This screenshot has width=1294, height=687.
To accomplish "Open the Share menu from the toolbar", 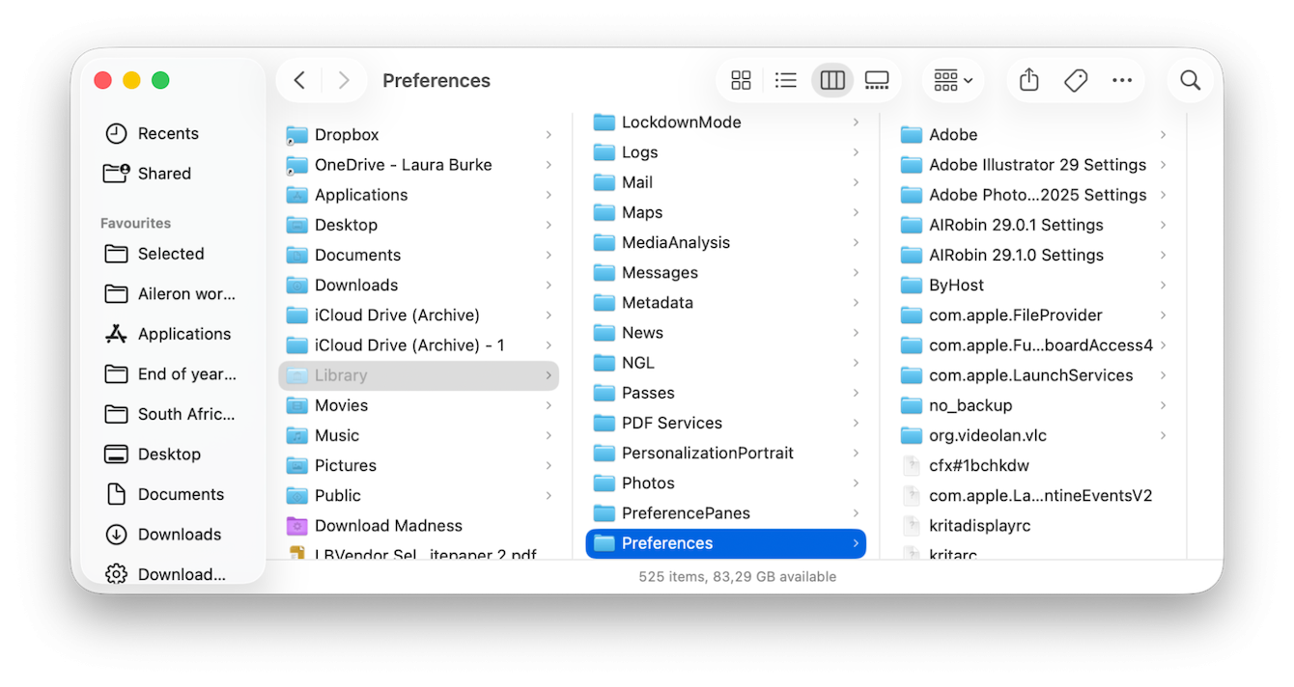I will pyautogui.click(x=1027, y=80).
